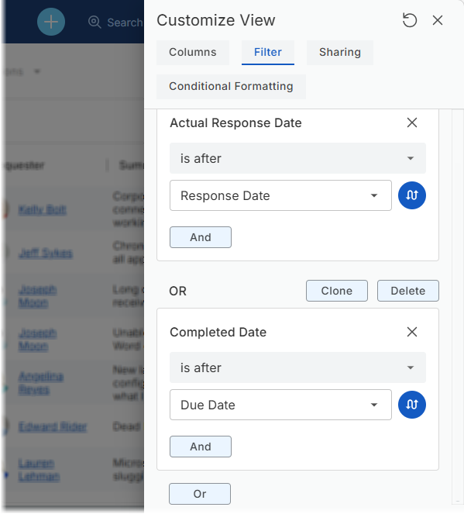The height and width of the screenshot is (514, 464).
Task: Remove the Completed Date condition
Action: tap(412, 332)
